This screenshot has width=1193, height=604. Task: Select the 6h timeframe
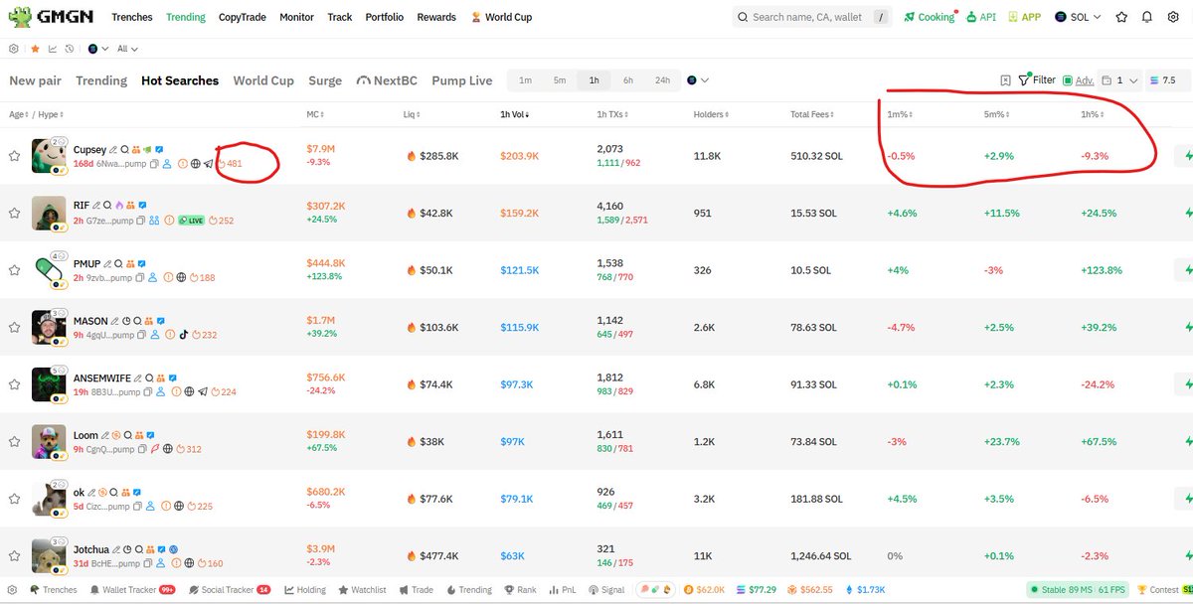pos(628,80)
